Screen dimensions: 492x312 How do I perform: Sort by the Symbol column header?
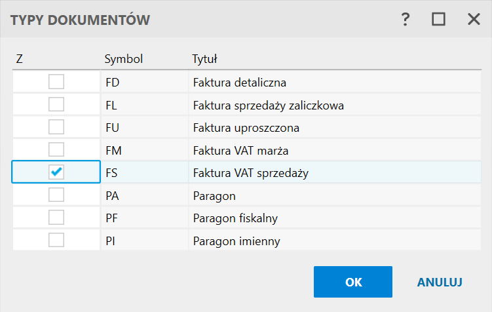[x=123, y=59]
